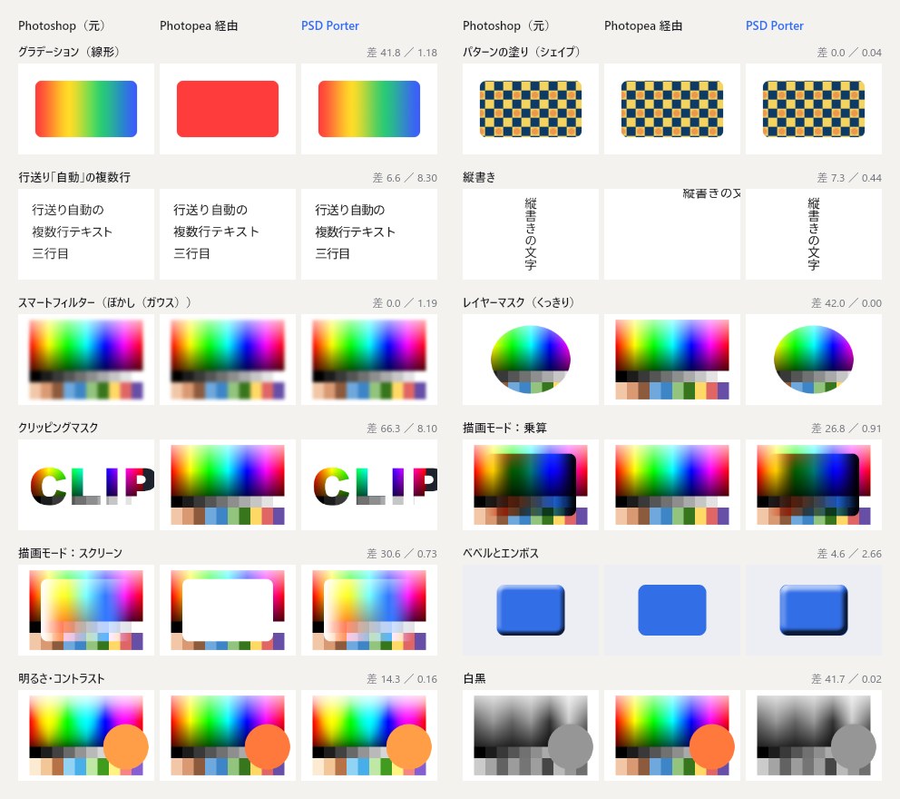
Task: Click PSD Porter thumbnail for パターンの塗り（シェイプ）
Action: point(813,109)
